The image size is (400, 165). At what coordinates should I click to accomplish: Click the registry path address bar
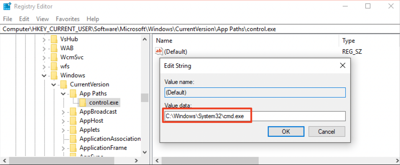200,29
